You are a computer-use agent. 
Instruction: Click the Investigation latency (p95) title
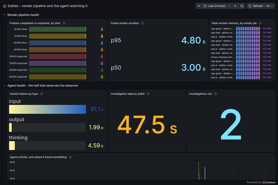click(128, 94)
